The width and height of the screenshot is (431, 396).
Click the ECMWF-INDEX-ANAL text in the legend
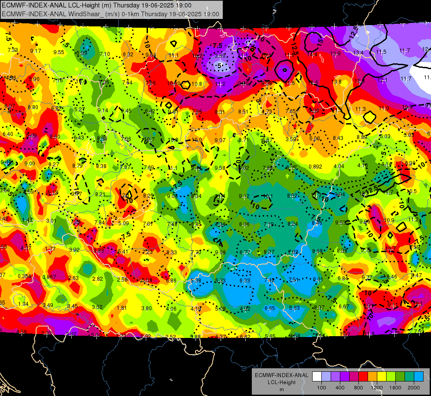(281, 375)
